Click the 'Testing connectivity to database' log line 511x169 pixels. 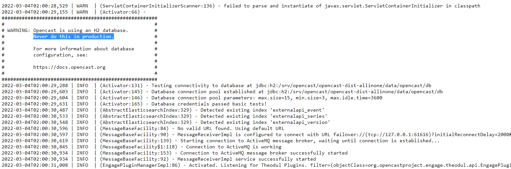coord(217,85)
